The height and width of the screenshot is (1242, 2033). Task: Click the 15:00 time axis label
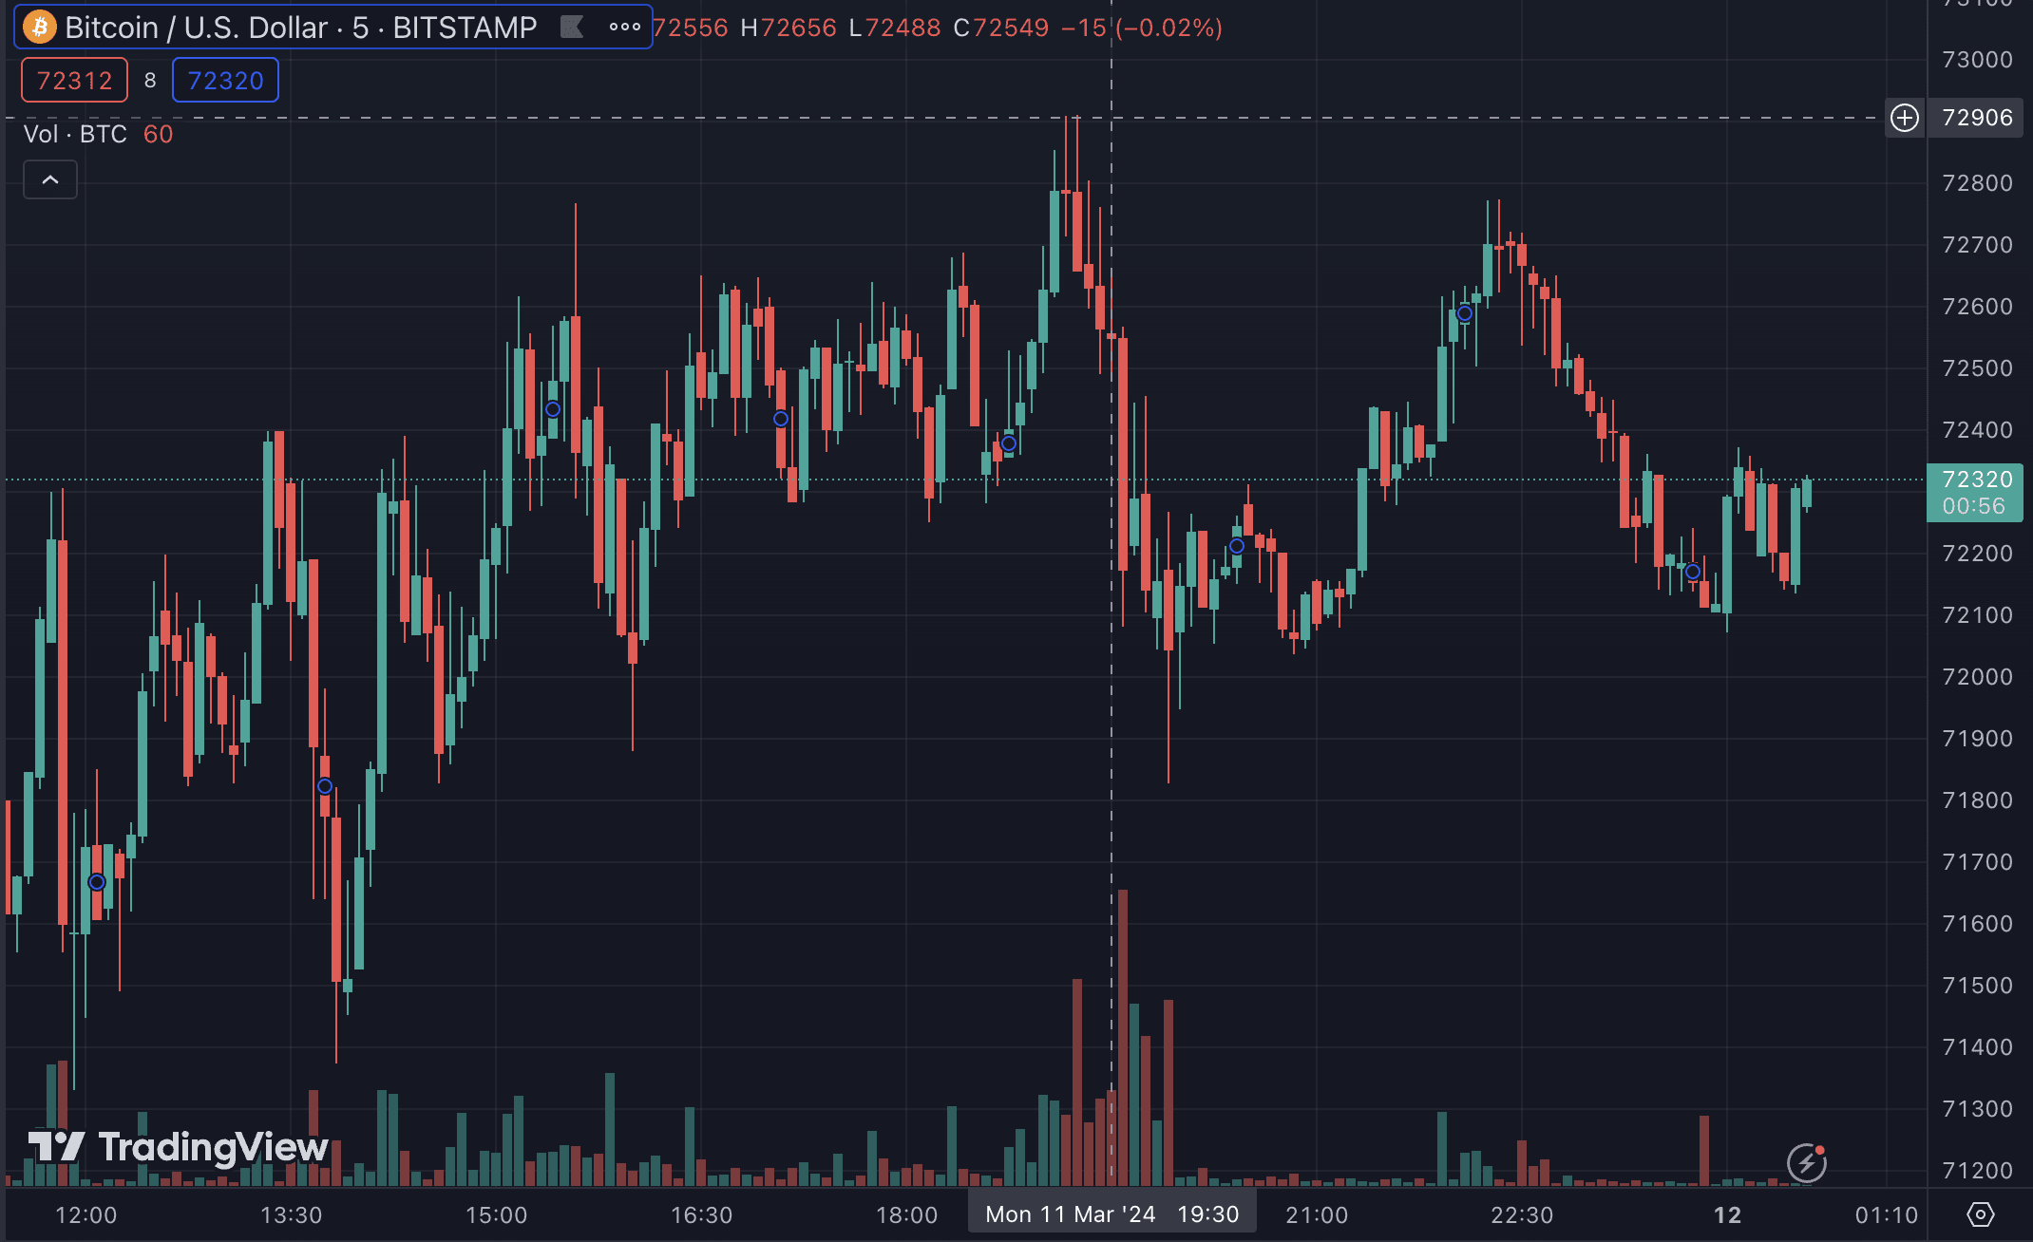(496, 1215)
